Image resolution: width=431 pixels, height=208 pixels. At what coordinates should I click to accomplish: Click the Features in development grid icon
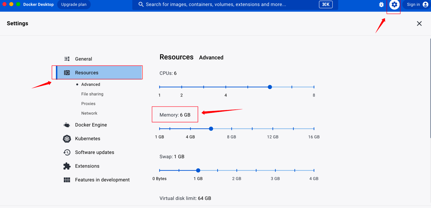coord(67,180)
